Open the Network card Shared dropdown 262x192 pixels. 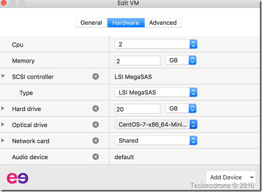[156, 140]
